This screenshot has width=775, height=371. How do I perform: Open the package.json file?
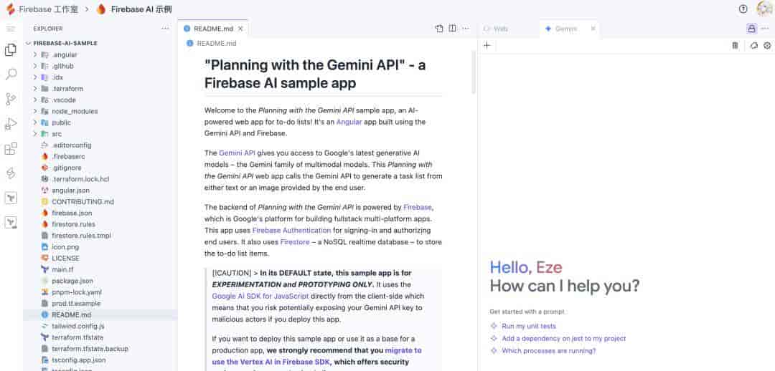pyautogui.click(x=100, y=281)
